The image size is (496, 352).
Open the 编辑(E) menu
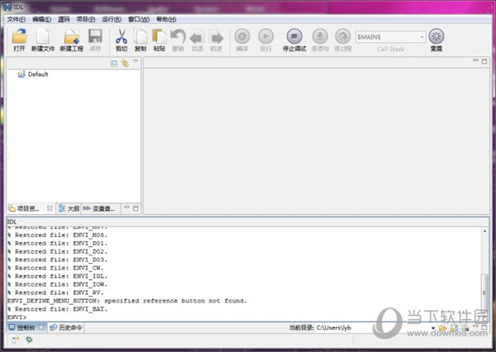point(42,19)
